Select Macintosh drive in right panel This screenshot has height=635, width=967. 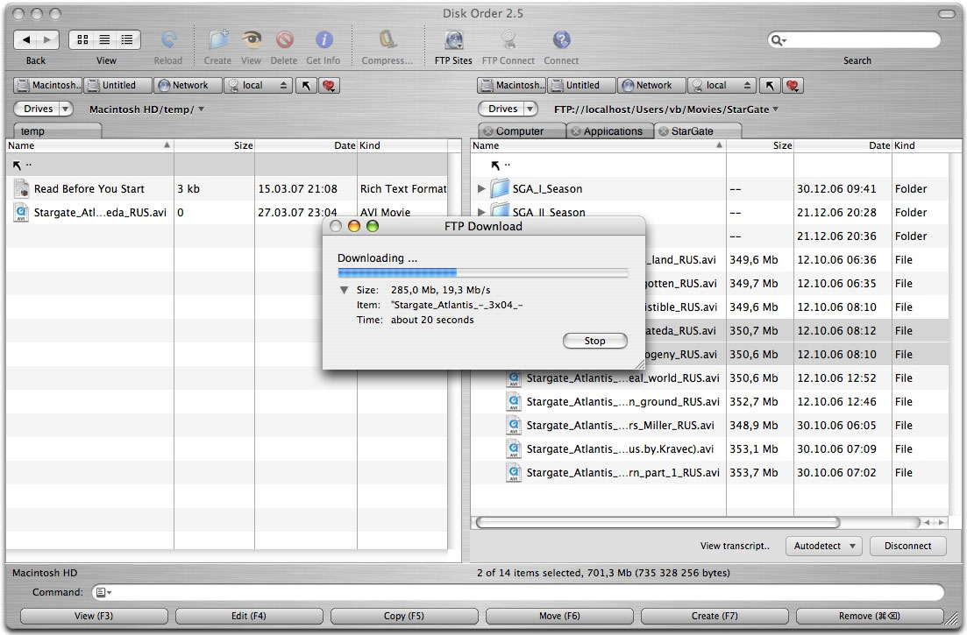(x=512, y=86)
